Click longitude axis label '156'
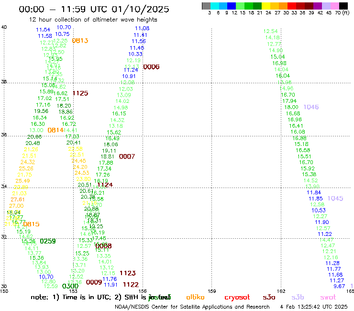This screenshot has height=311, width=354. (x=143, y=291)
